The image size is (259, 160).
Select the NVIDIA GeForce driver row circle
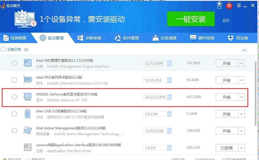click(14, 97)
